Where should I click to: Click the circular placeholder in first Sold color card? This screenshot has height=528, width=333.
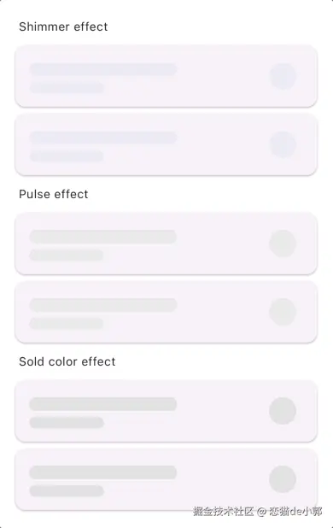tap(283, 411)
